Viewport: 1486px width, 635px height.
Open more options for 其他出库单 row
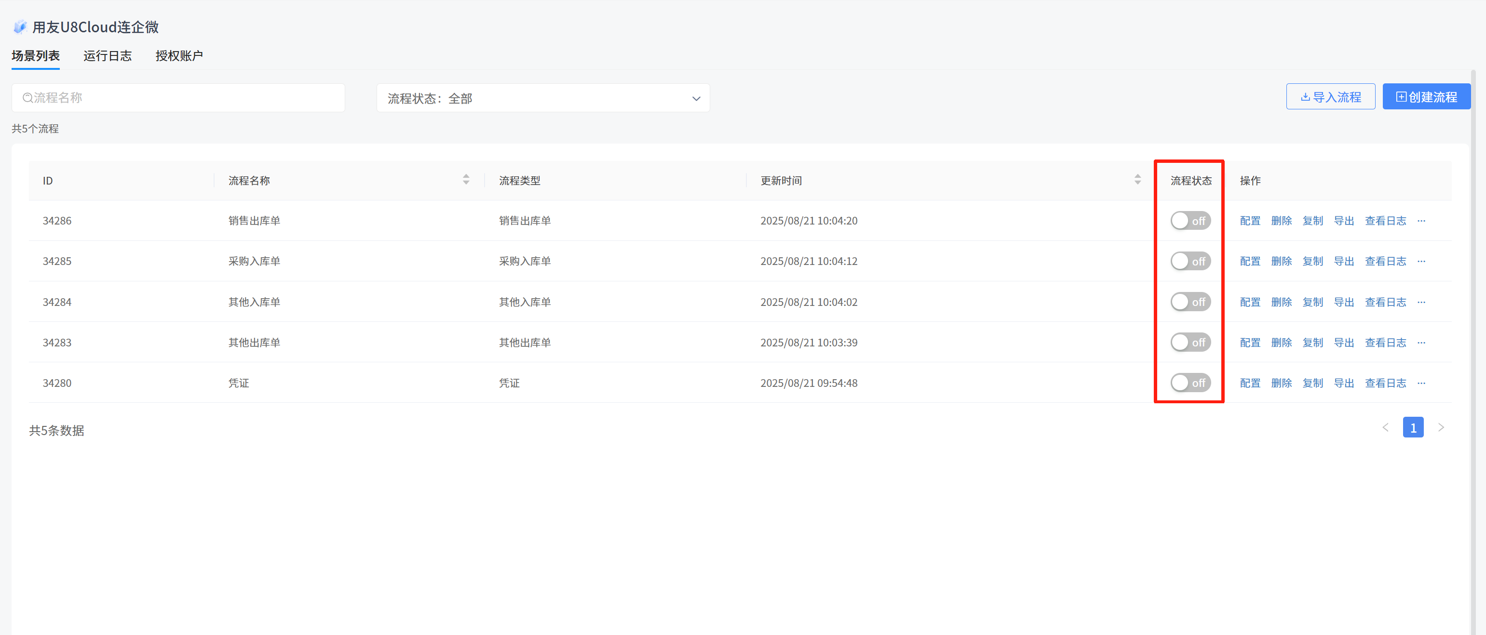pos(1421,343)
